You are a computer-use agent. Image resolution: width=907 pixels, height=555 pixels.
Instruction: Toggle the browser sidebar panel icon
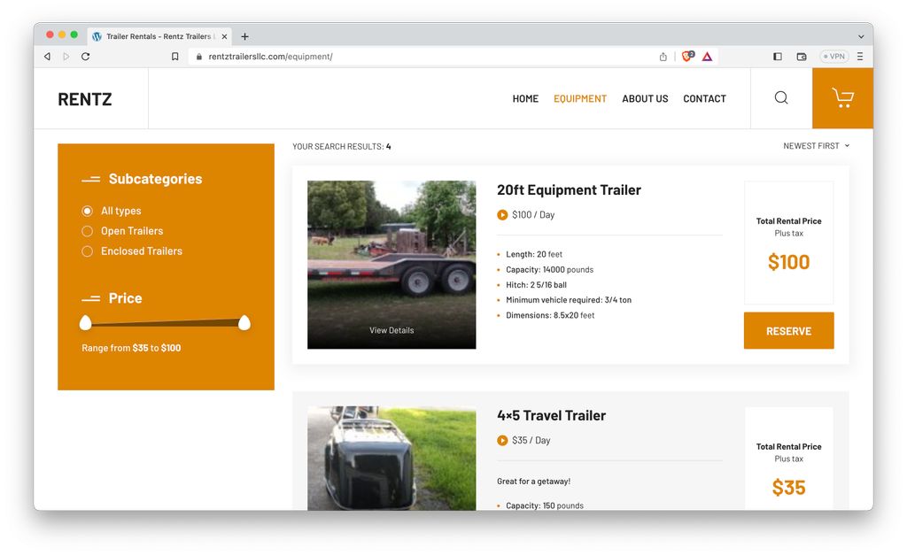[778, 57]
